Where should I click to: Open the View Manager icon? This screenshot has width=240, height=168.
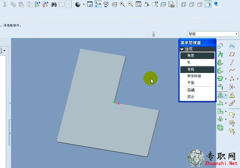pos(171,4)
